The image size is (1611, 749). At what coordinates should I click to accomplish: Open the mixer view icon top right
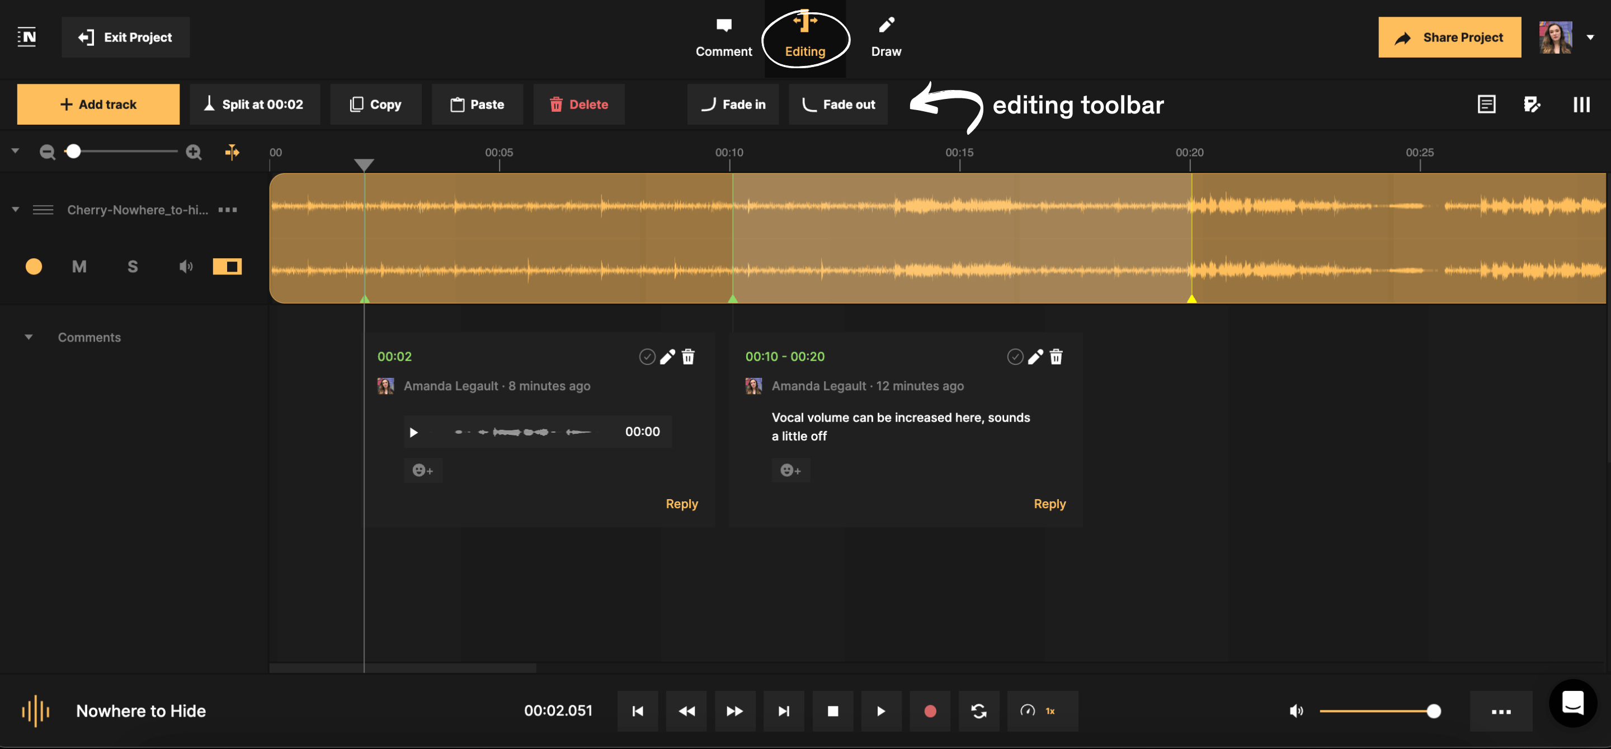point(1581,105)
